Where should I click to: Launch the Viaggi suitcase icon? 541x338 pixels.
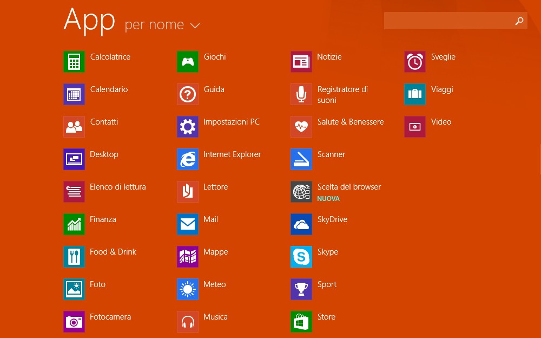pyautogui.click(x=415, y=94)
